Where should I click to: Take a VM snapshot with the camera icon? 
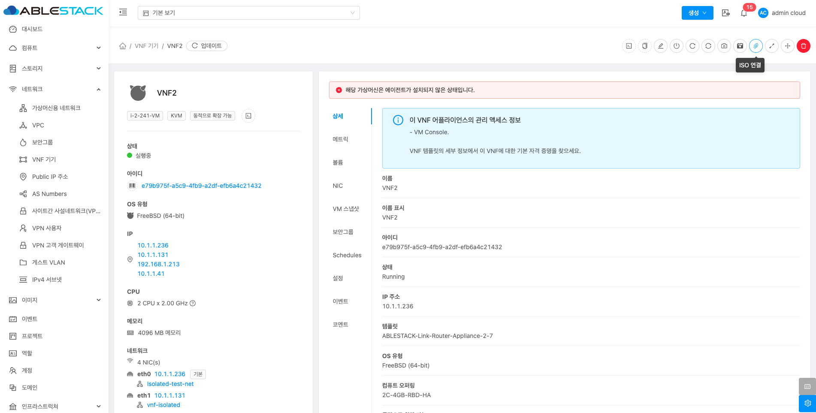pyautogui.click(x=724, y=46)
